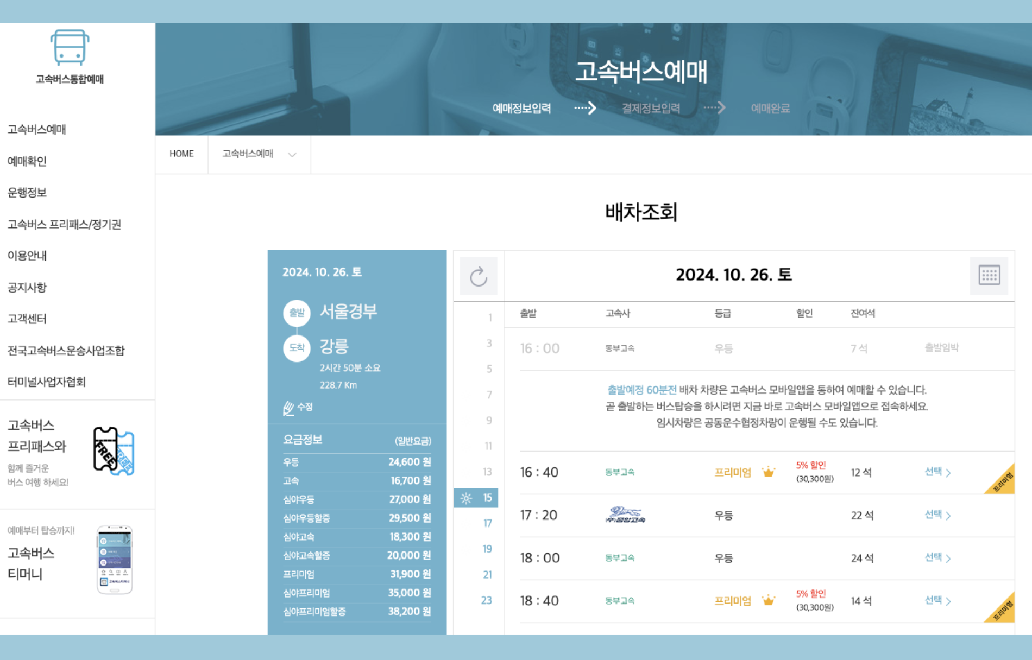Click the crown icon on the 16:40 프리미엄 row
The height and width of the screenshot is (660, 1032).
click(x=768, y=473)
